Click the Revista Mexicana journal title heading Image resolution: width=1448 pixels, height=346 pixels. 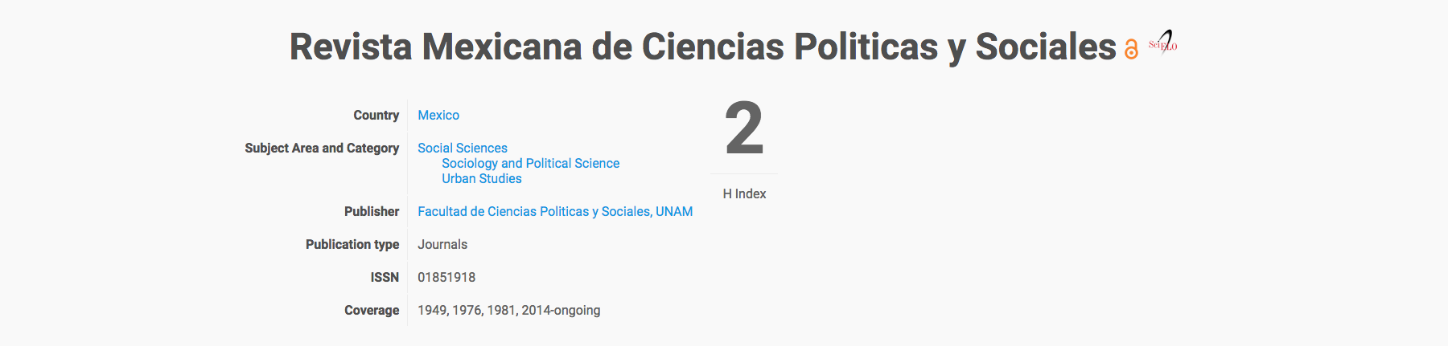pyautogui.click(x=702, y=47)
